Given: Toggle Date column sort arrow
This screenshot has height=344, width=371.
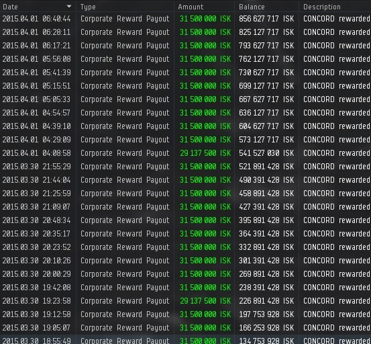Looking at the screenshot, I should click(69, 7).
